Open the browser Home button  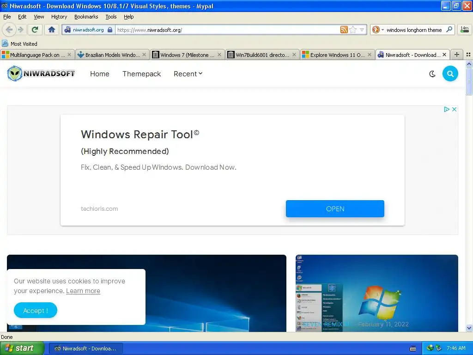[52, 30]
